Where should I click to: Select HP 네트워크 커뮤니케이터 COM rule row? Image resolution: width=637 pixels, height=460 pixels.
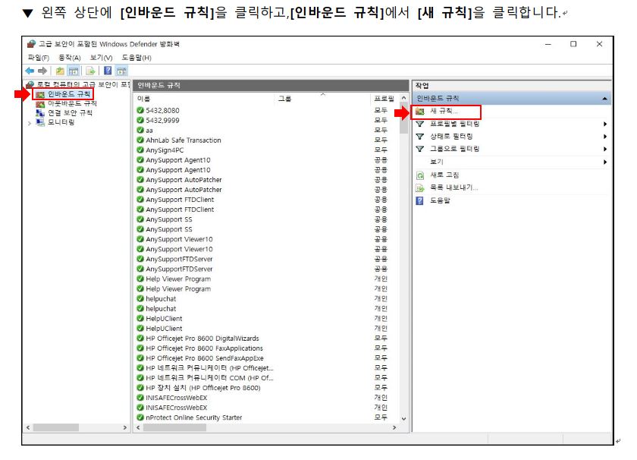tap(266, 378)
